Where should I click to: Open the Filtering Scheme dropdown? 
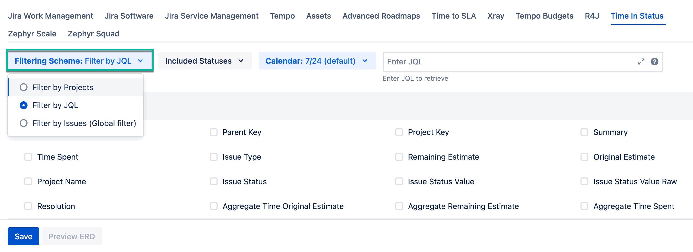pos(80,61)
